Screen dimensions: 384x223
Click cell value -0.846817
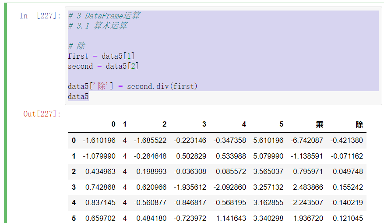click(190, 203)
